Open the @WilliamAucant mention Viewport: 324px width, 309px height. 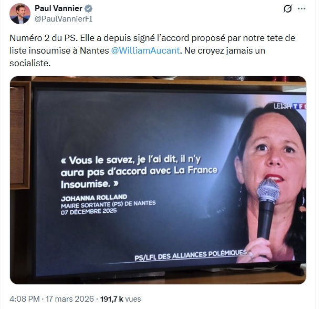145,50
